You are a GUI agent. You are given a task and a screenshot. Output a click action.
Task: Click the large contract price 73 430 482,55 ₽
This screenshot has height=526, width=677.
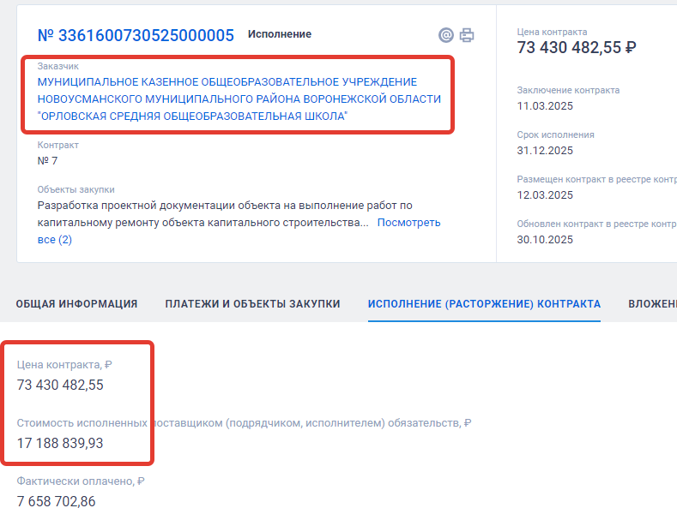click(577, 48)
